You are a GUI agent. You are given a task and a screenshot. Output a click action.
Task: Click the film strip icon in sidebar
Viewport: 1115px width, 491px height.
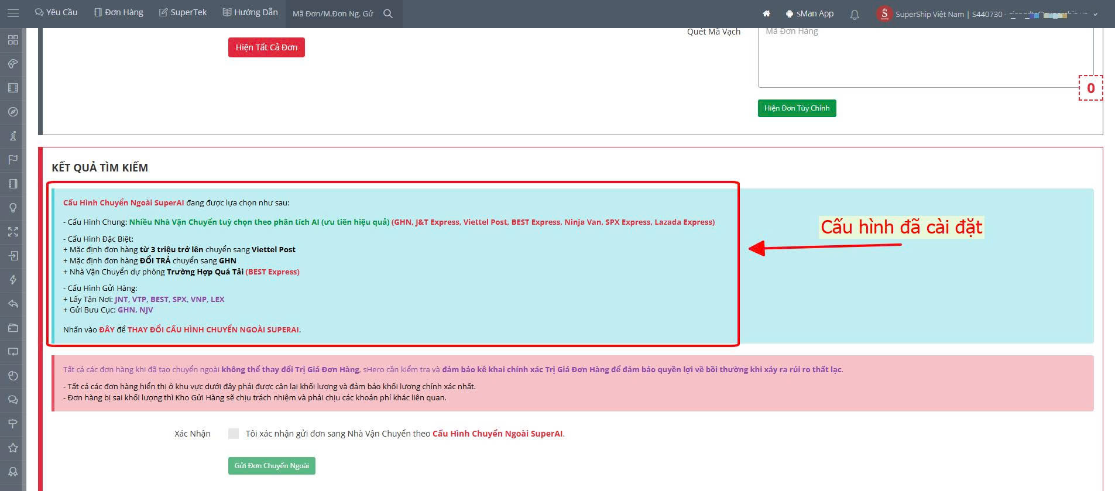point(13,88)
